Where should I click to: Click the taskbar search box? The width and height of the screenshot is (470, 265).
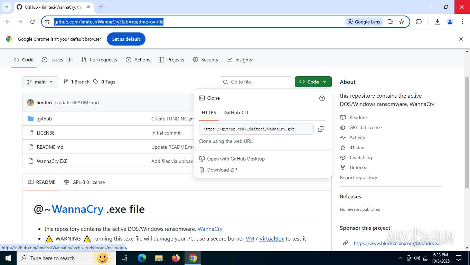66,258
